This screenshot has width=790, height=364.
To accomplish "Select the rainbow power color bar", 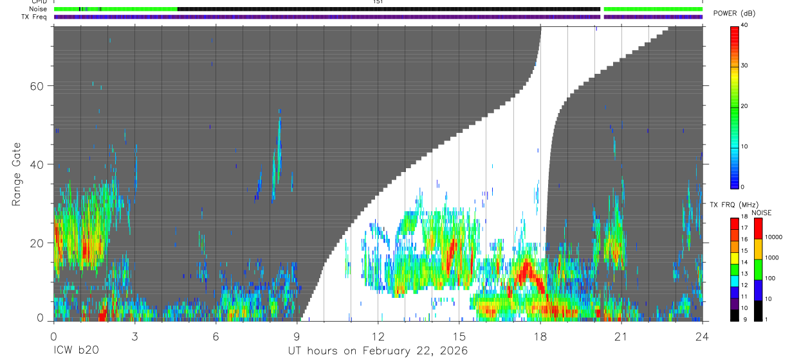I will [x=734, y=107].
